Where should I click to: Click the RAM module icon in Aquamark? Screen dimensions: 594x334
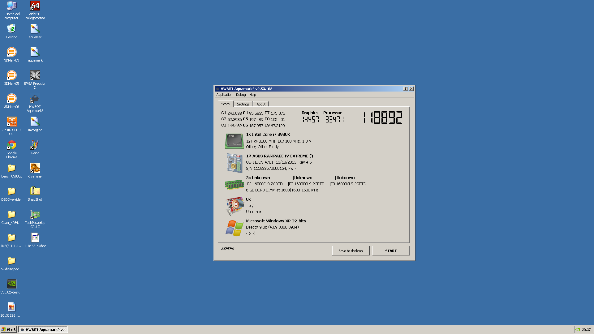[234, 185]
